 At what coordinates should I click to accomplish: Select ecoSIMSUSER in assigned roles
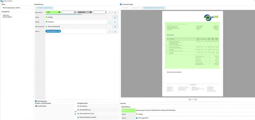[x=42, y=106]
